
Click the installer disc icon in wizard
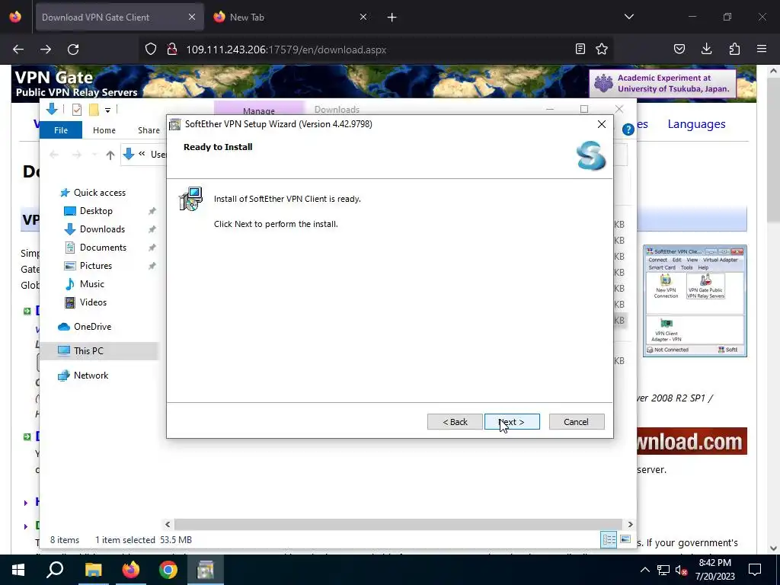(x=190, y=199)
